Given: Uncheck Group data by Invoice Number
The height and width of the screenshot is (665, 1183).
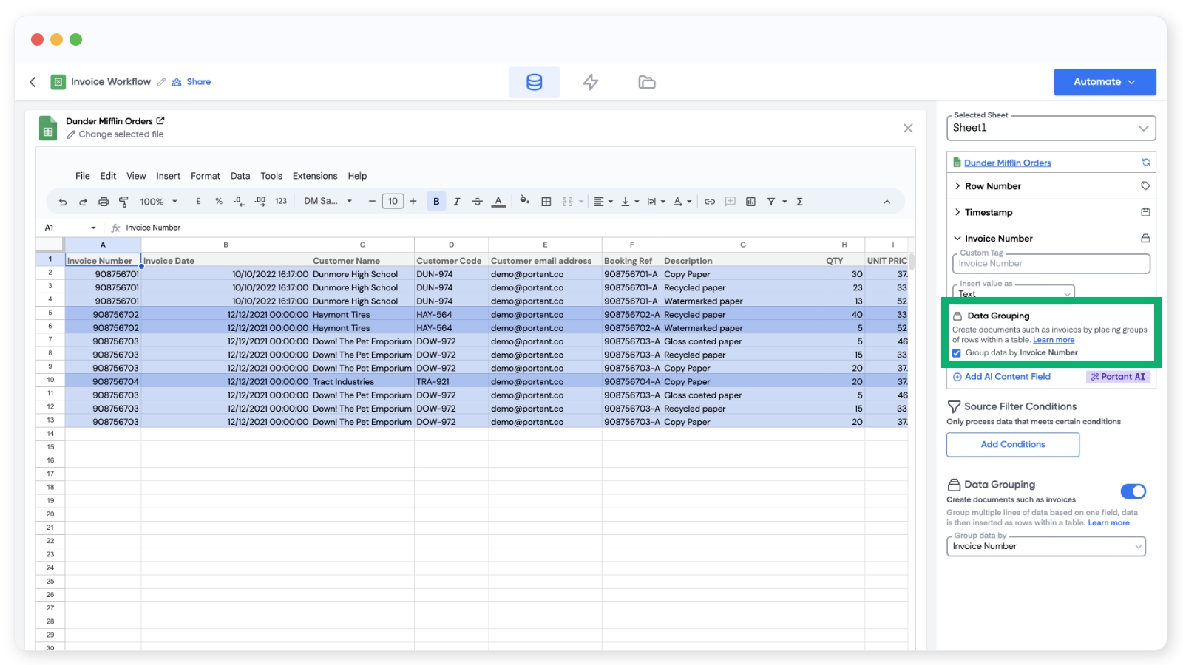Looking at the screenshot, I should pyautogui.click(x=957, y=353).
